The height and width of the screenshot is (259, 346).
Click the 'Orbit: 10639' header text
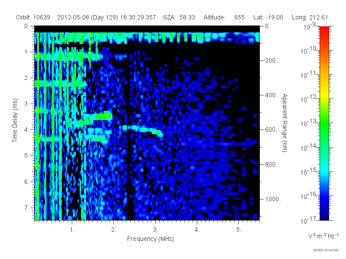(33, 17)
